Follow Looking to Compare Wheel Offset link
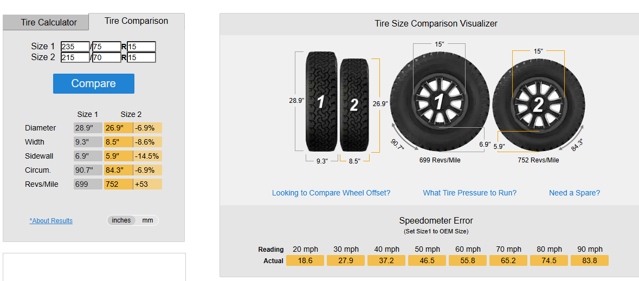Image resolution: width=639 pixels, height=281 pixels. 331,193
